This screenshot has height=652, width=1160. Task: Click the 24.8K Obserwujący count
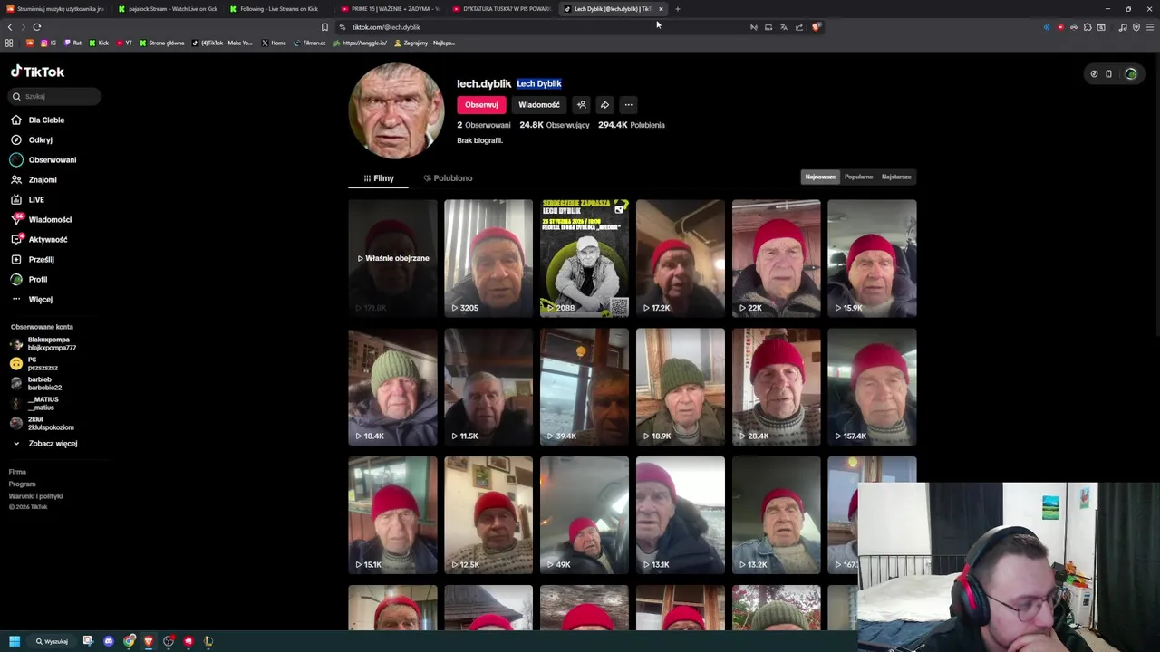click(554, 125)
